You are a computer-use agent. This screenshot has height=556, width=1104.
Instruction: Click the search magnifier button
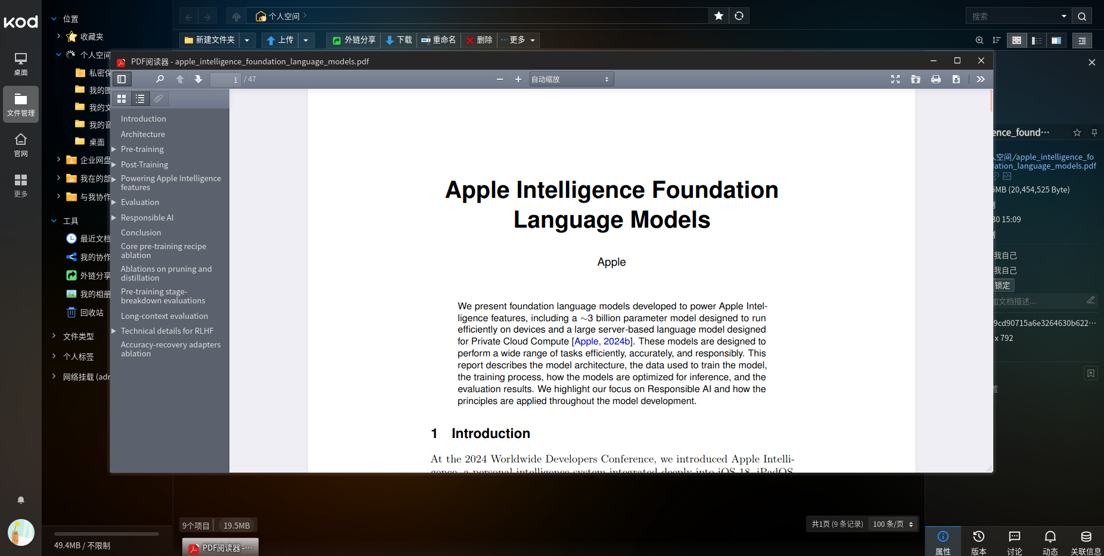[1082, 16]
